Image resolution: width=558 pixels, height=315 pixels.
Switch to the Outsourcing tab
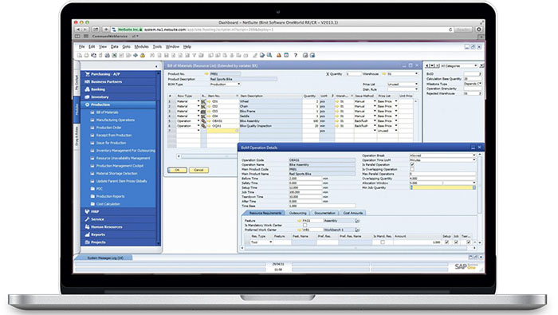(x=297, y=213)
